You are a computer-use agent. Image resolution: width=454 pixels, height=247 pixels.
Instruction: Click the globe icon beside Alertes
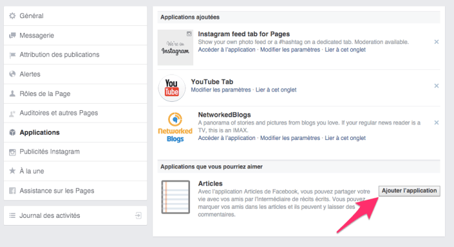(x=12, y=74)
